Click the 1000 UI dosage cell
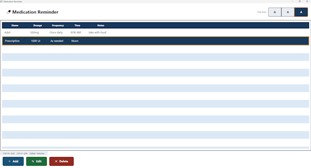Image resolution: width=311 pixels, height=168 pixels. pos(36,41)
